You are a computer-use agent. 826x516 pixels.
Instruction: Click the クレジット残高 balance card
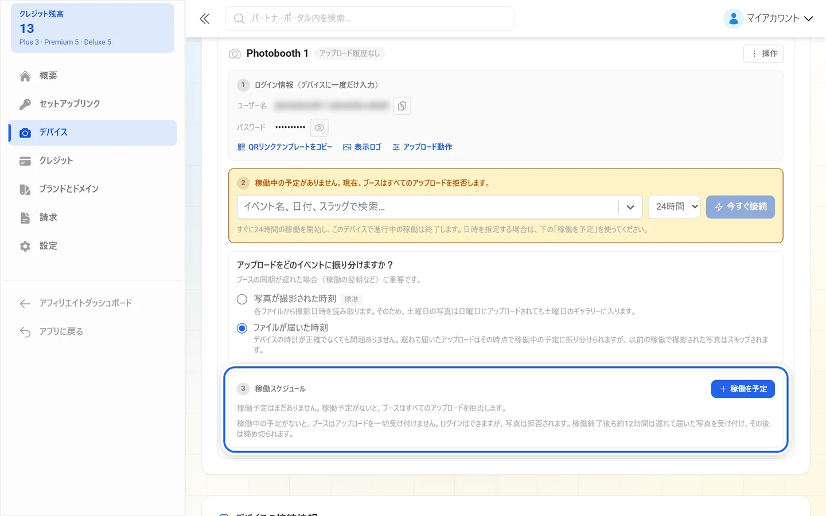93,28
